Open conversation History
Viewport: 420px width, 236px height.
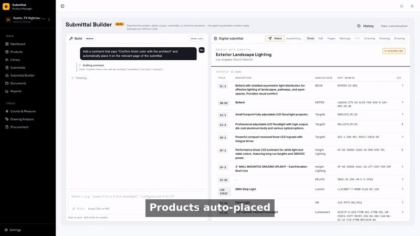pyautogui.click(x=365, y=26)
